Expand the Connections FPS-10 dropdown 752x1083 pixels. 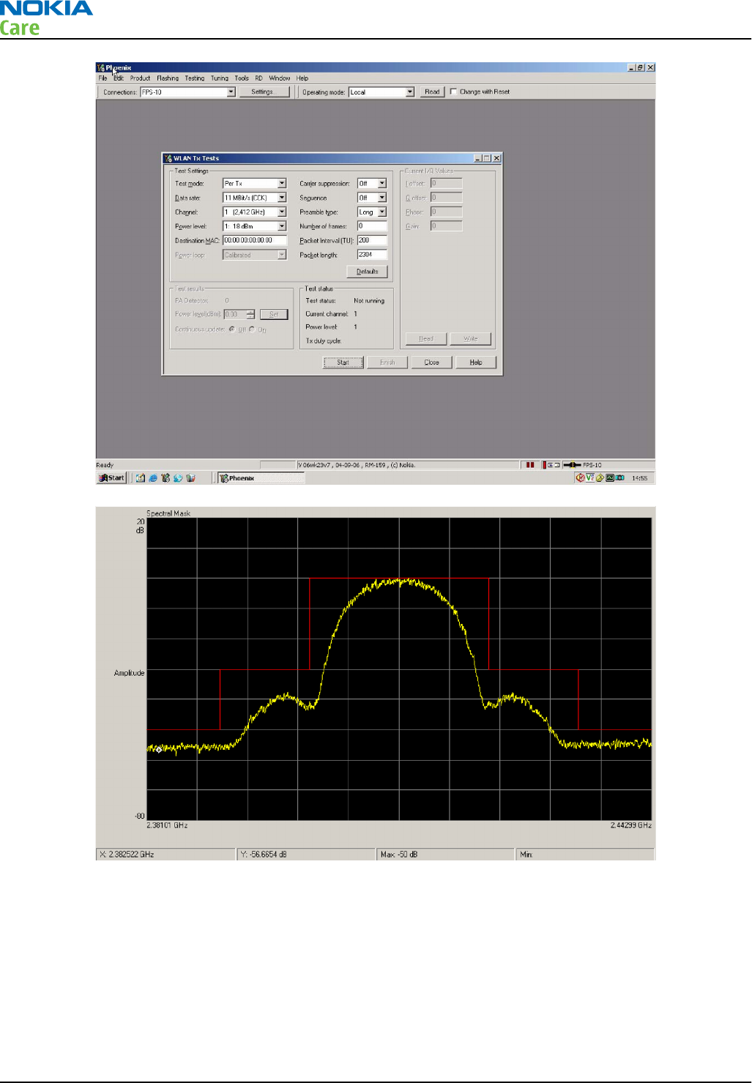click(x=231, y=92)
